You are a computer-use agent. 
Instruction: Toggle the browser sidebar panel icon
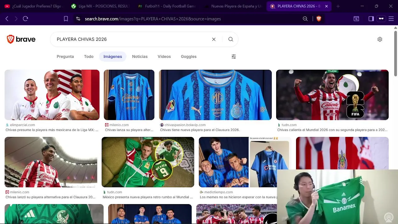pos(371,19)
